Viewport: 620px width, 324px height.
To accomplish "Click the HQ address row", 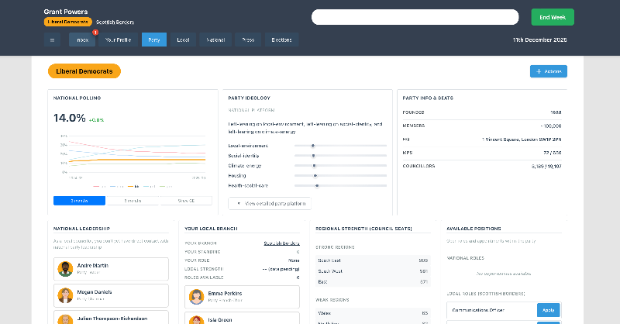I will point(482,140).
